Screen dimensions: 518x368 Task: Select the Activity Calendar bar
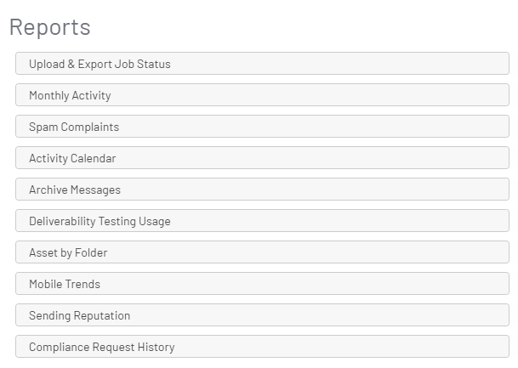[x=262, y=158]
